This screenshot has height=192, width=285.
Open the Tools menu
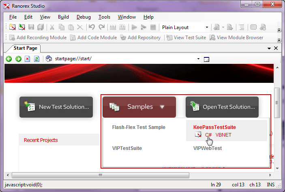point(104,17)
